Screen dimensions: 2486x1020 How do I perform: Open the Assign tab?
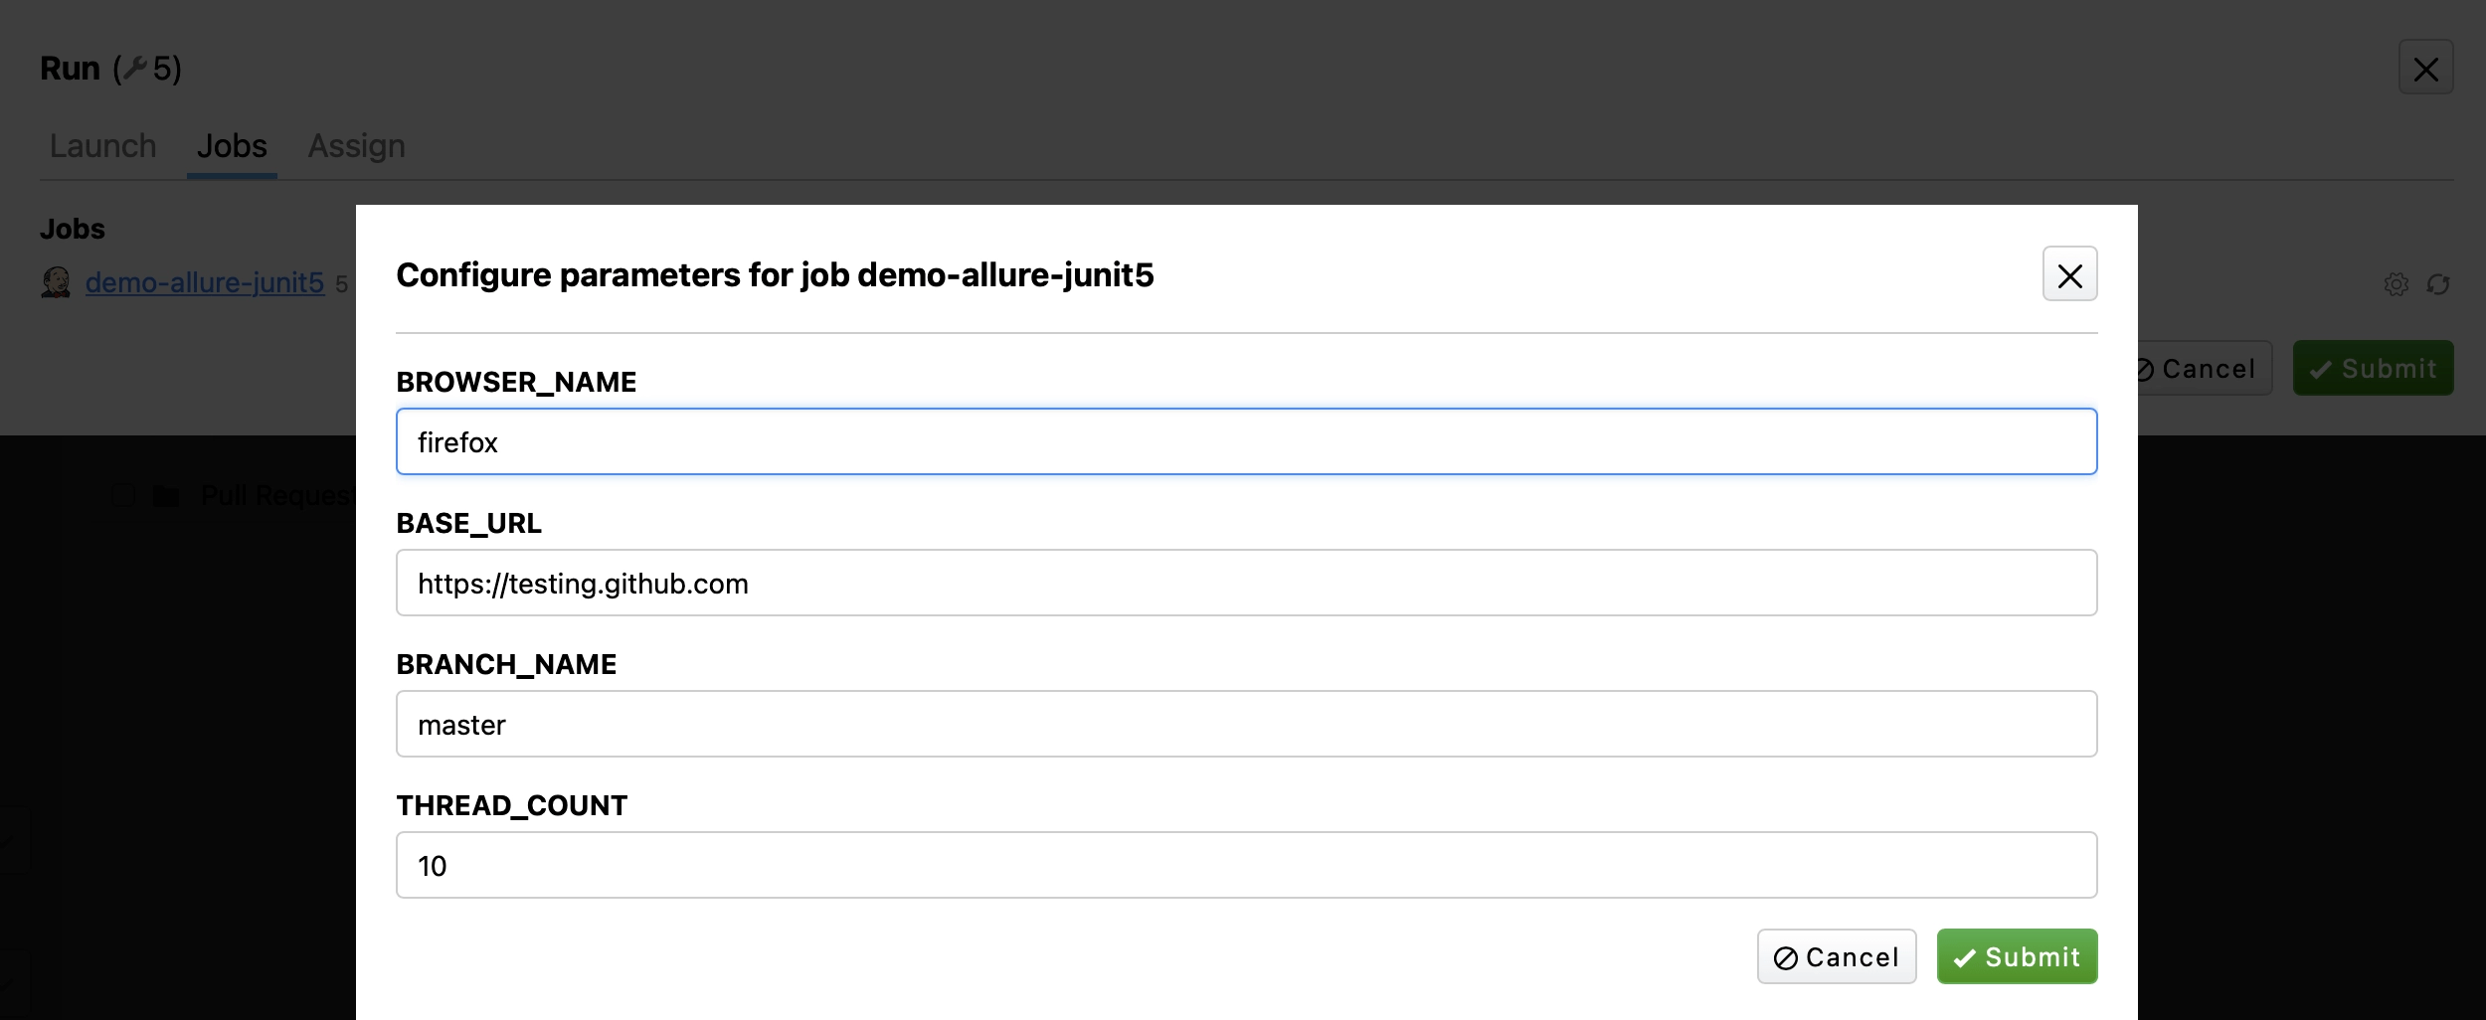coord(356,146)
